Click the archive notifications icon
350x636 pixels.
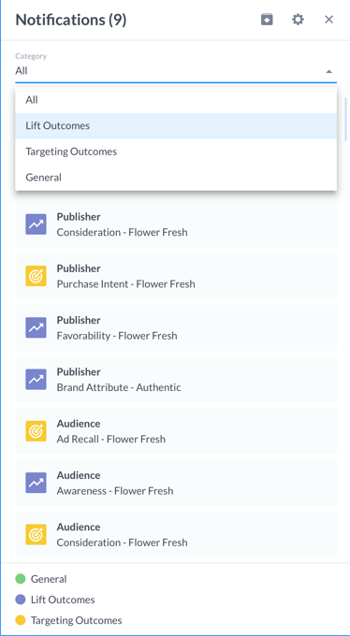coord(267,19)
